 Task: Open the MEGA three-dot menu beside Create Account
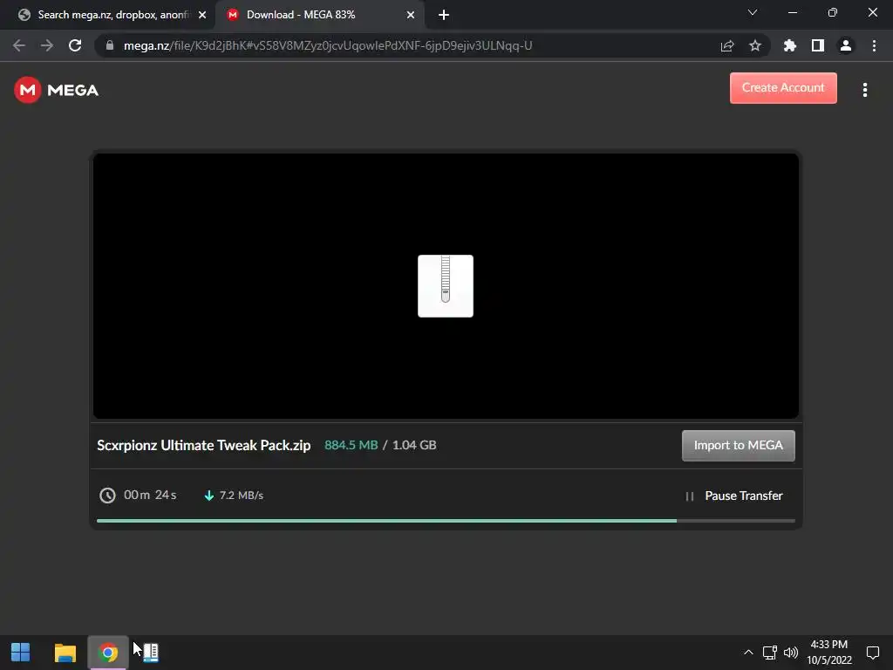point(864,90)
